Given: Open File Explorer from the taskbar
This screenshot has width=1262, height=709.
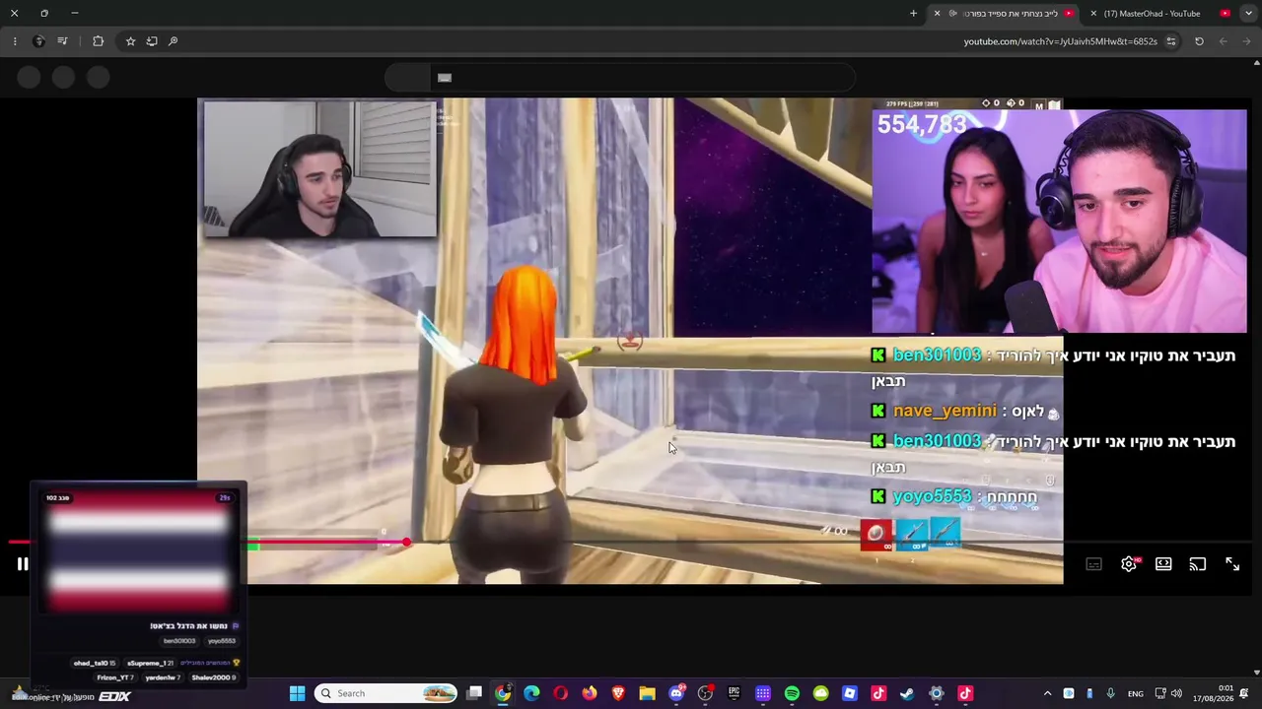Looking at the screenshot, I should 647,693.
